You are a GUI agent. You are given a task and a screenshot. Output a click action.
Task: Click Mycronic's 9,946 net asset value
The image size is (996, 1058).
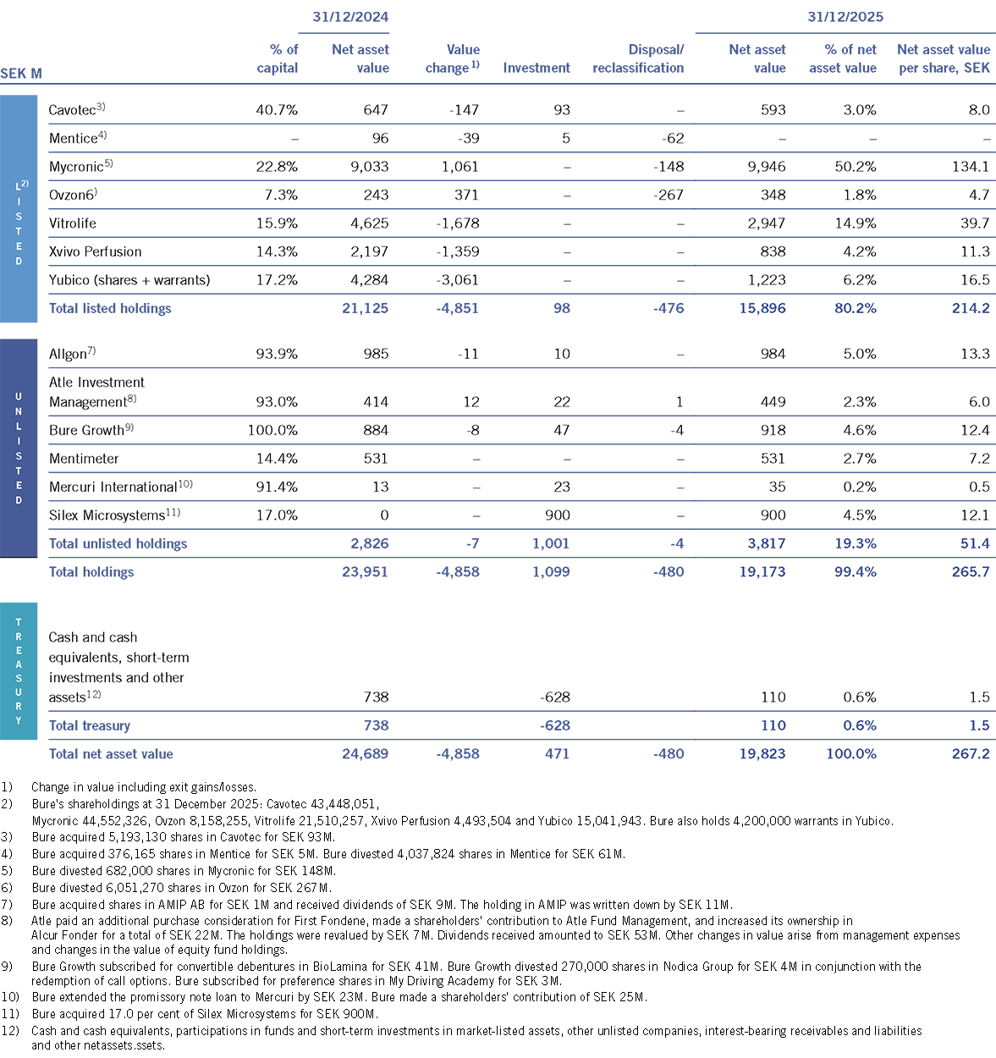point(767,167)
